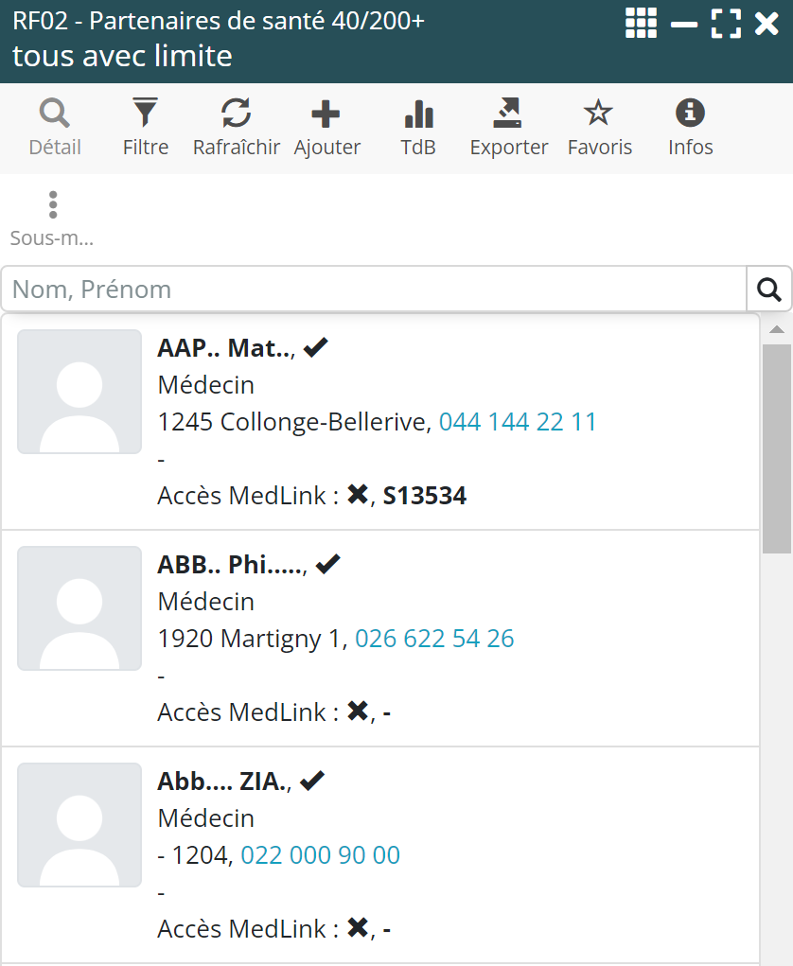Open the ABB.. Phi..... avatar thumbnail
The width and height of the screenshot is (793, 966).
coord(79,608)
